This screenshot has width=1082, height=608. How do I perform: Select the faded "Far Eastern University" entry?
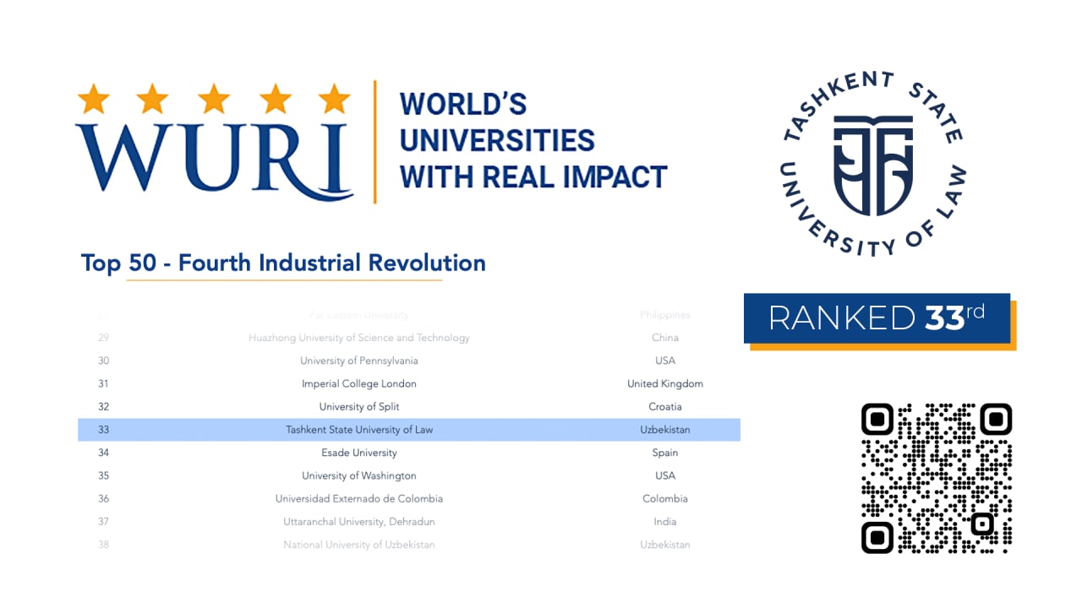pyautogui.click(x=359, y=315)
